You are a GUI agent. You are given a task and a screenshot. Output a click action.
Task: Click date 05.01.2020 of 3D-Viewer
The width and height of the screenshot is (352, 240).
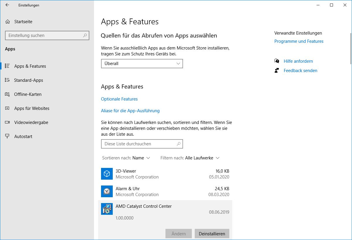pyautogui.click(x=219, y=177)
